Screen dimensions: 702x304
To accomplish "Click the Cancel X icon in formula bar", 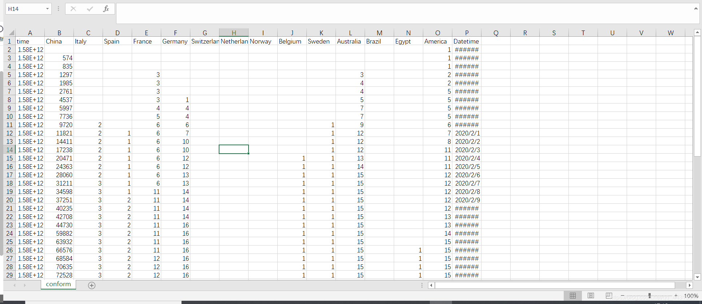I will 73,9.
